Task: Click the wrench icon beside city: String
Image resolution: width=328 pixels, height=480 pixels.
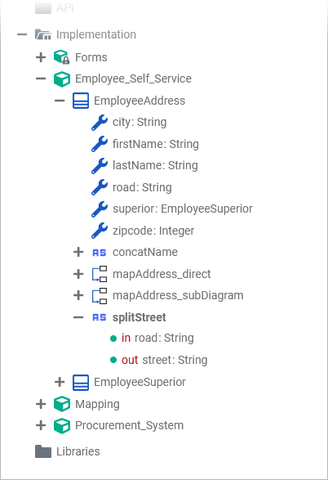Action: point(100,123)
